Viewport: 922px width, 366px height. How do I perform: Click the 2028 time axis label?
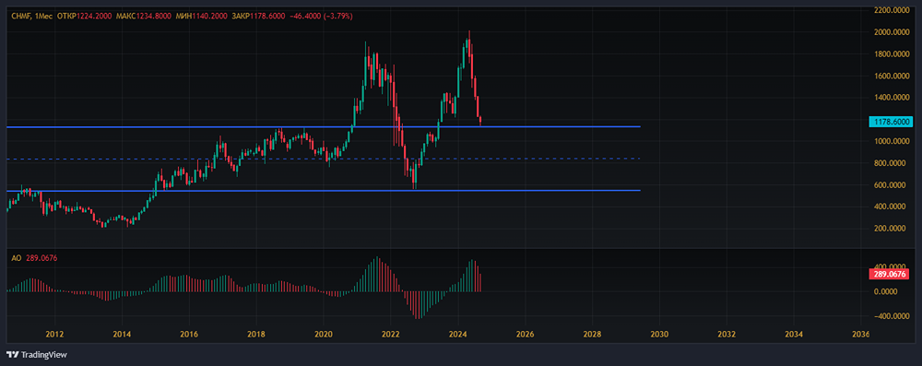[592, 335]
